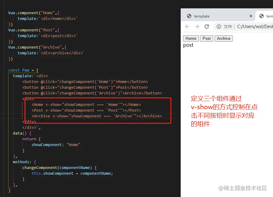Click the 'methods: {' code line
This screenshot has width=273, height=197.
(25, 162)
